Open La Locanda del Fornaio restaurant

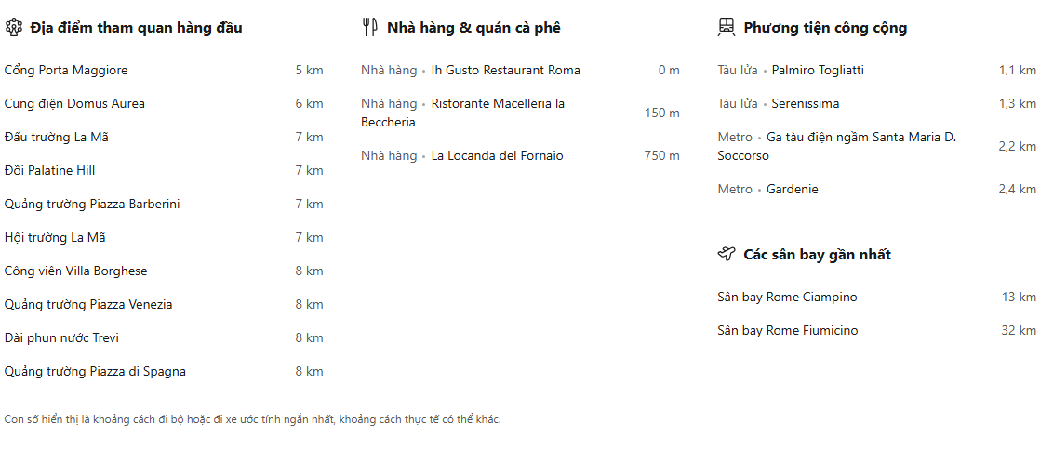[x=497, y=156]
